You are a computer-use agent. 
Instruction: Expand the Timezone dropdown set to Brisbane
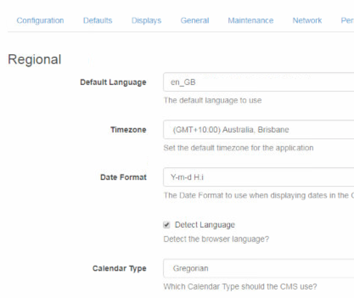[258, 130]
